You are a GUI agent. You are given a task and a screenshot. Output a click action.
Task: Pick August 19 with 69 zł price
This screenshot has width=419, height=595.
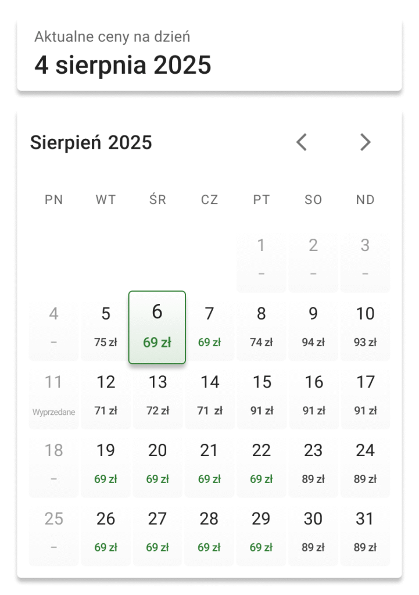(x=106, y=464)
